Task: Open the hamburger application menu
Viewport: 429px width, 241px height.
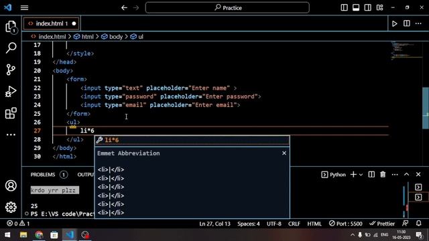Action: (24, 7)
